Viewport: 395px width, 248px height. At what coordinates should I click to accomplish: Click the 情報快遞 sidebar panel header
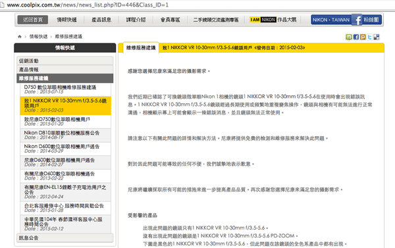[65, 48]
